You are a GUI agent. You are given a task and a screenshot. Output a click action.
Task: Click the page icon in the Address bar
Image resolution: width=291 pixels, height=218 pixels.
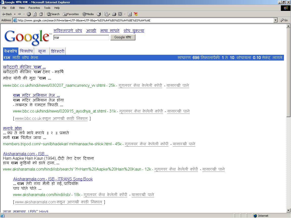pos(15,20)
